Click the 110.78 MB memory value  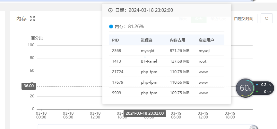(179, 72)
